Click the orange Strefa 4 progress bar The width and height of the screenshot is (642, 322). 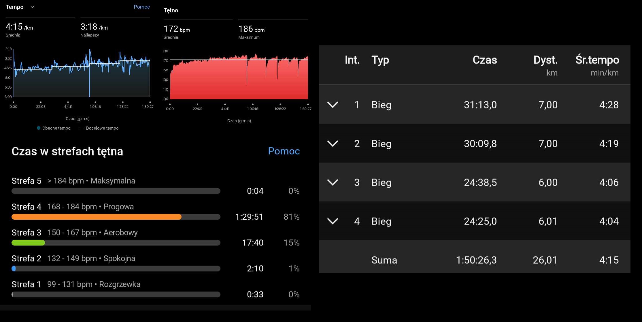coord(96,217)
